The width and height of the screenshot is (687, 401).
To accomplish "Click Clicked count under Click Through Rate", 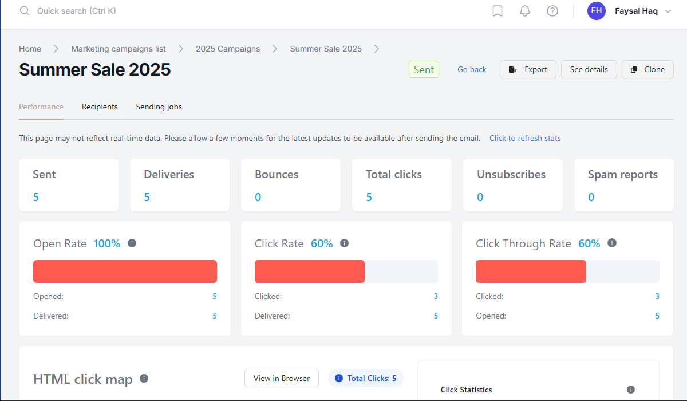I will coord(657,296).
